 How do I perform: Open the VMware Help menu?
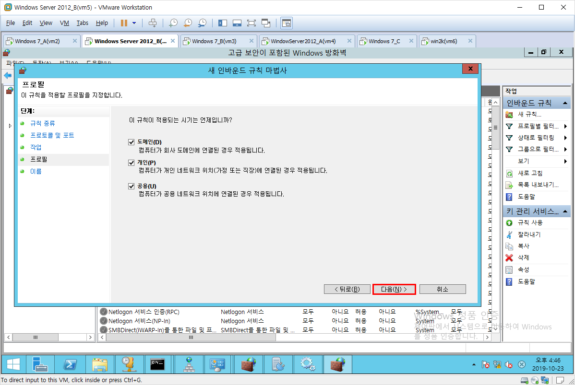102,23
